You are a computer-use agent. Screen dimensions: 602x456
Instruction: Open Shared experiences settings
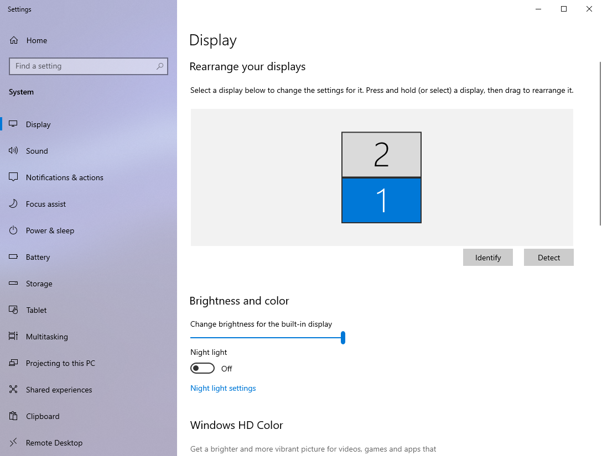[x=59, y=390]
